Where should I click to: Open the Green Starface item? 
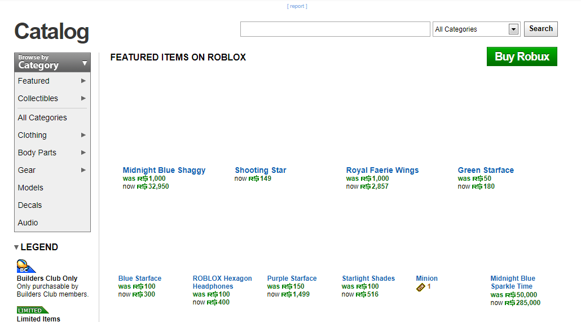[x=486, y=170]
